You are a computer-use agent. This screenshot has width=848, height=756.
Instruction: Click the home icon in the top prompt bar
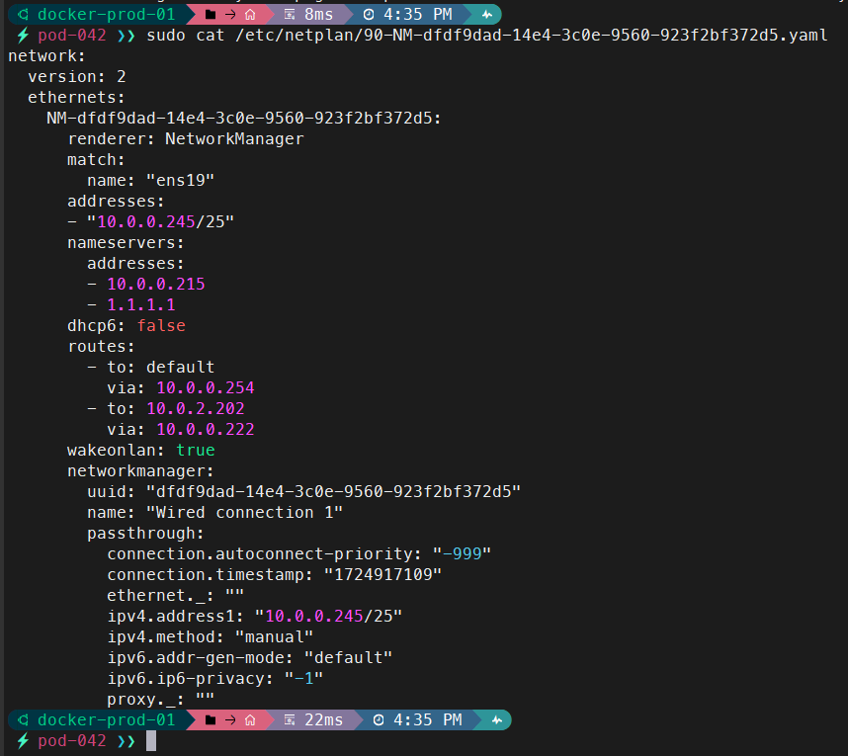250,15
